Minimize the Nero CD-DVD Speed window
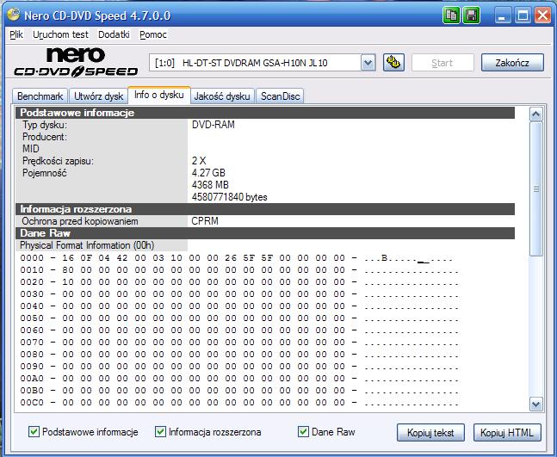This screenshot has height=457, width=557. click(502, 15)
